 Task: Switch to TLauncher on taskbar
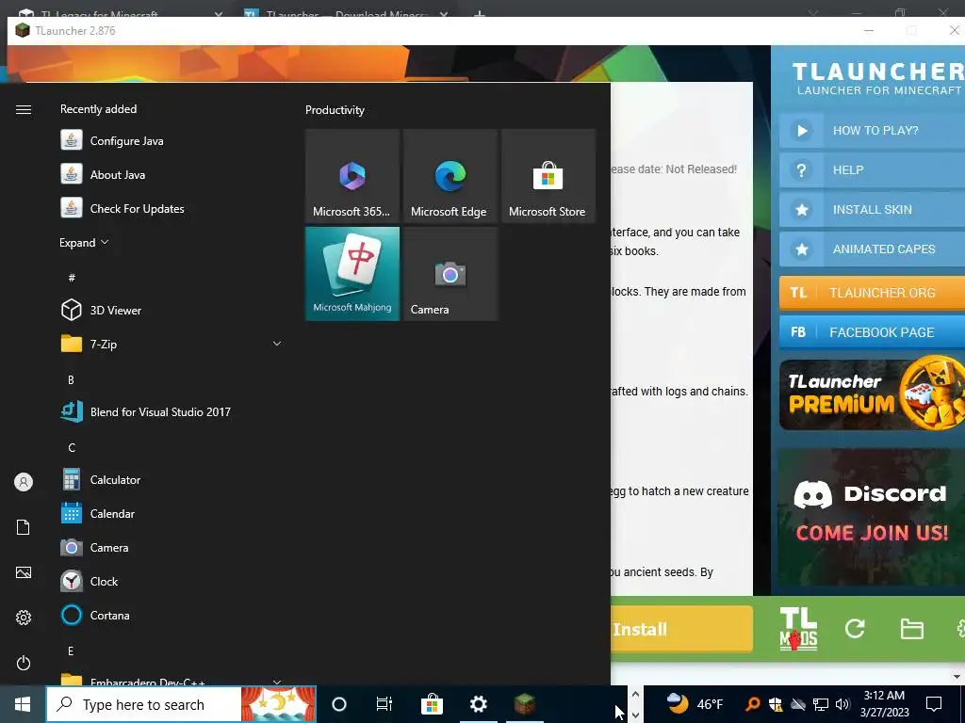[x=524, y=704]
